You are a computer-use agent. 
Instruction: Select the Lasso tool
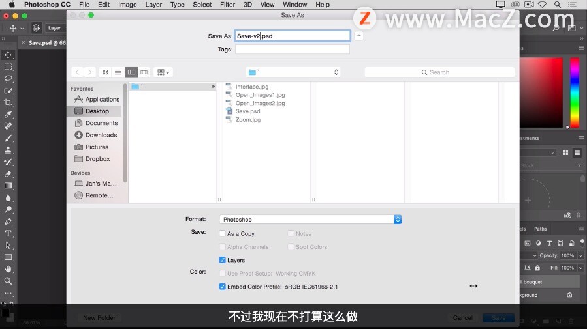click(x=8, y=79)
